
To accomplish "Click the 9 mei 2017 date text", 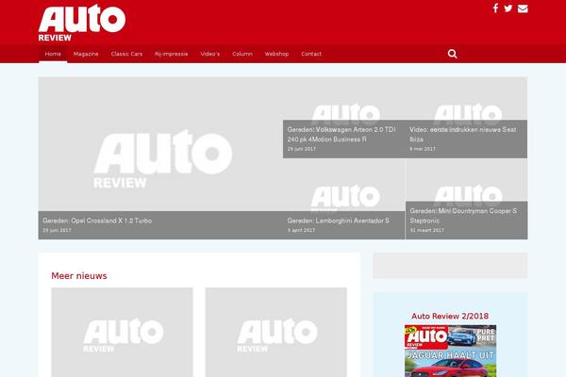I will point(423,149).
